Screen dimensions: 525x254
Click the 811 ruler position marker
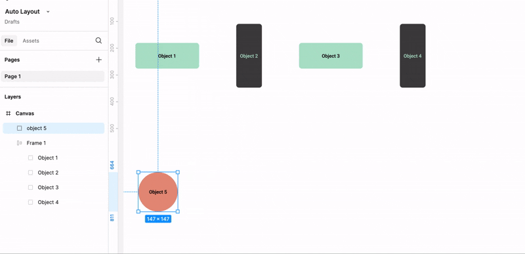pyautogui.click(x=112, y=217)
